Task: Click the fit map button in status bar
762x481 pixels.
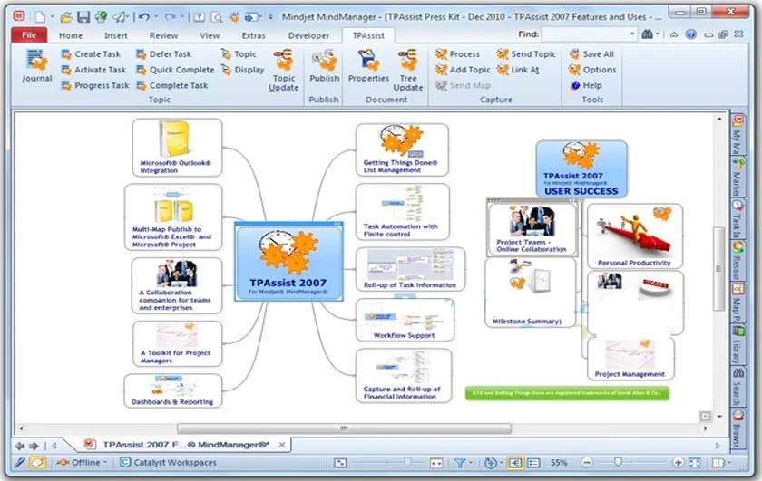Action: coord(695,463)
